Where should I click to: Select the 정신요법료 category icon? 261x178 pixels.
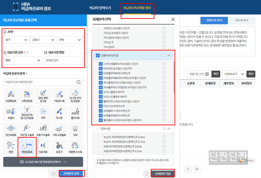(11, 130)
